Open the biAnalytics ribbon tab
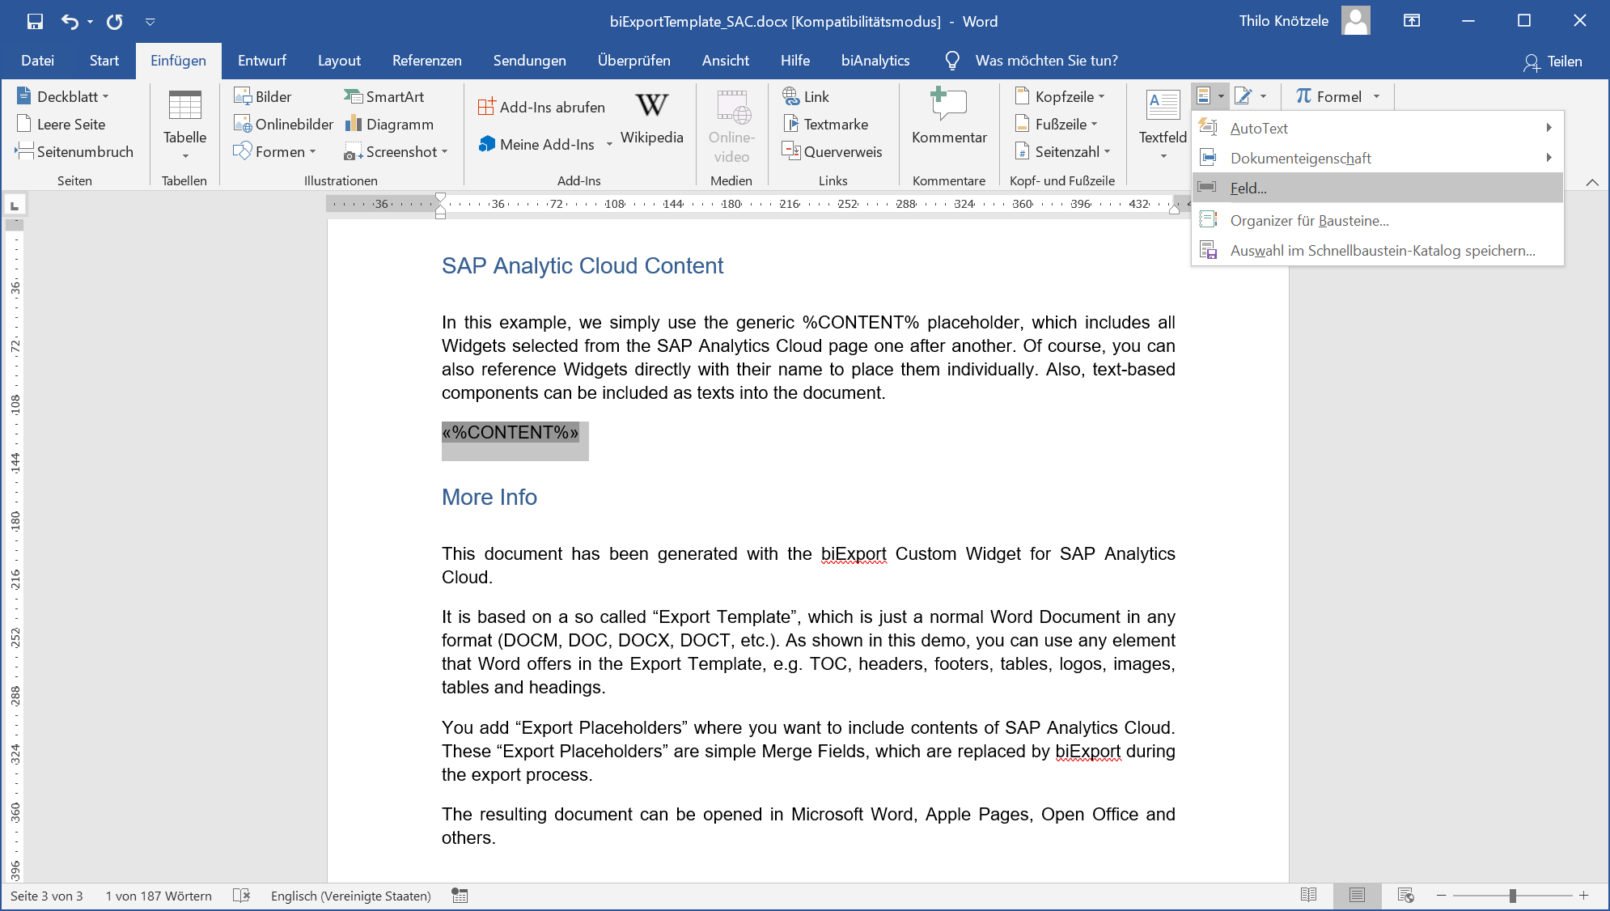The width and height of the screenshot is (1610, 911). click(875, 61)
